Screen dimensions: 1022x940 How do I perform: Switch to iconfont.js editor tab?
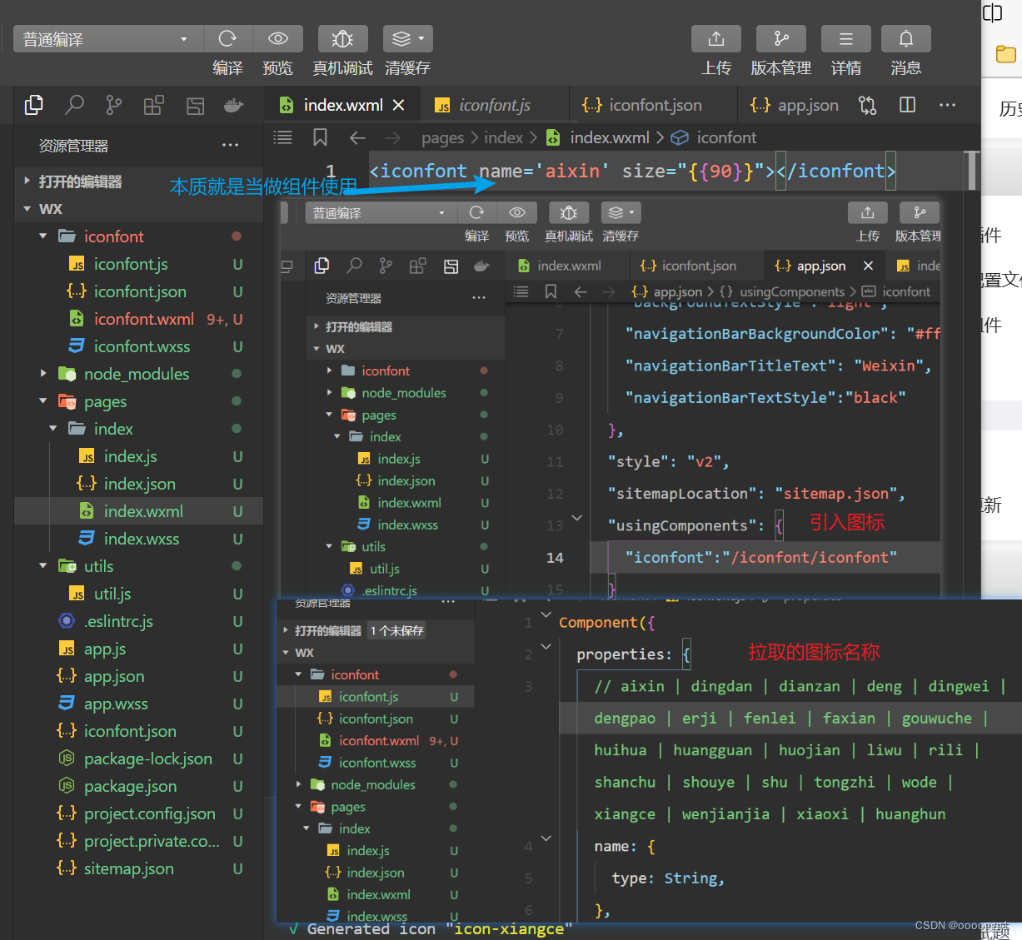[x=495, y=105]
